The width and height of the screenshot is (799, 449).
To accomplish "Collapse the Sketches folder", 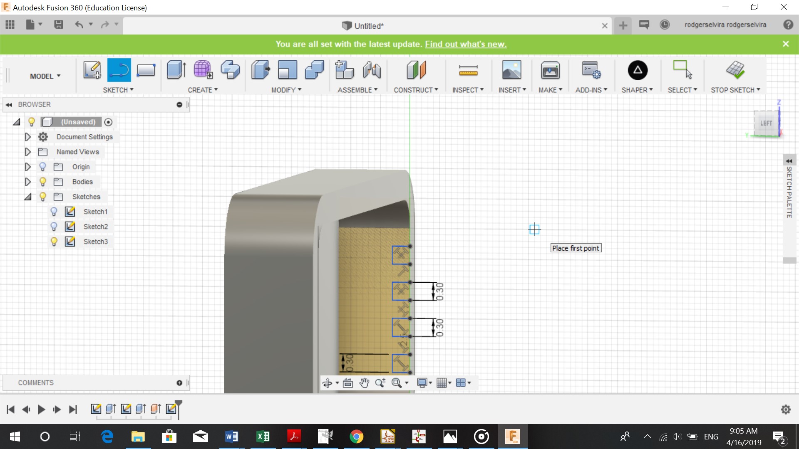I will [27, 197].
